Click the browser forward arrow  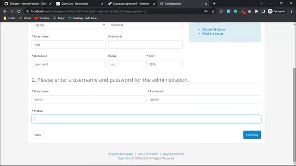click(x=12, y=11)
